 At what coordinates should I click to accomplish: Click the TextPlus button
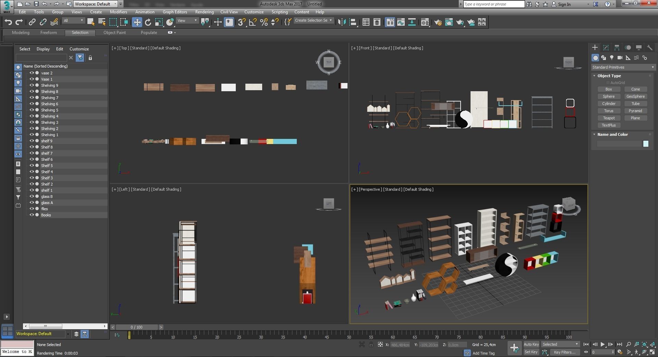point(609,125)
